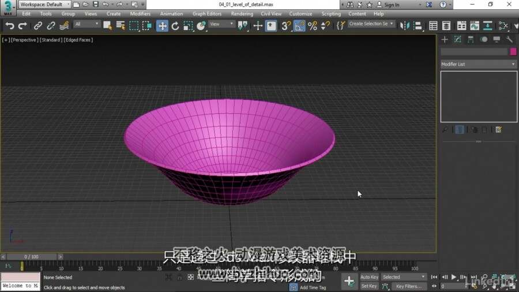Open the Schematic View icon

[x=487, y=25]
